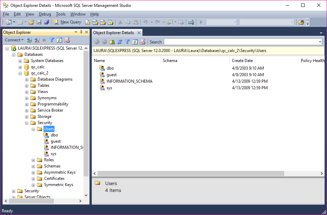The width and height of the screenshot is (327, 215).
Task: Refresh the Object Explorer tree
Action: coord(59,40)
